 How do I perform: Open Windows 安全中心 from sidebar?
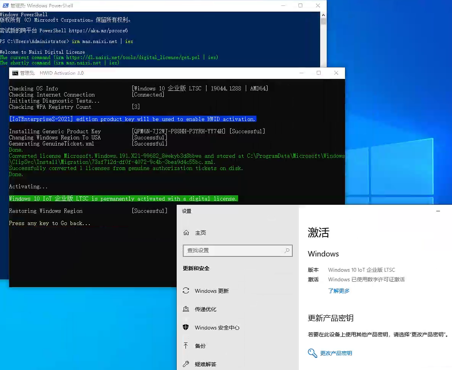217,327
